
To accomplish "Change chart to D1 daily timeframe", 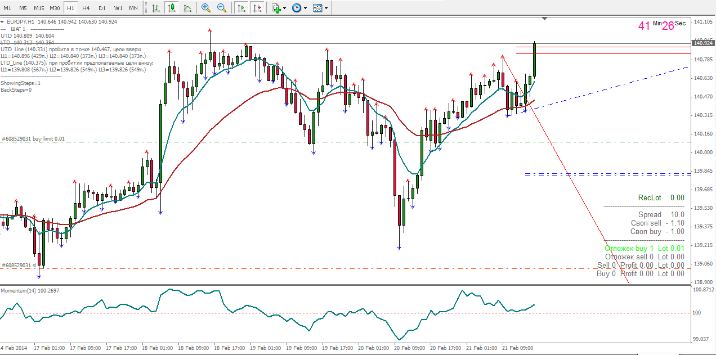I will 101,8.
